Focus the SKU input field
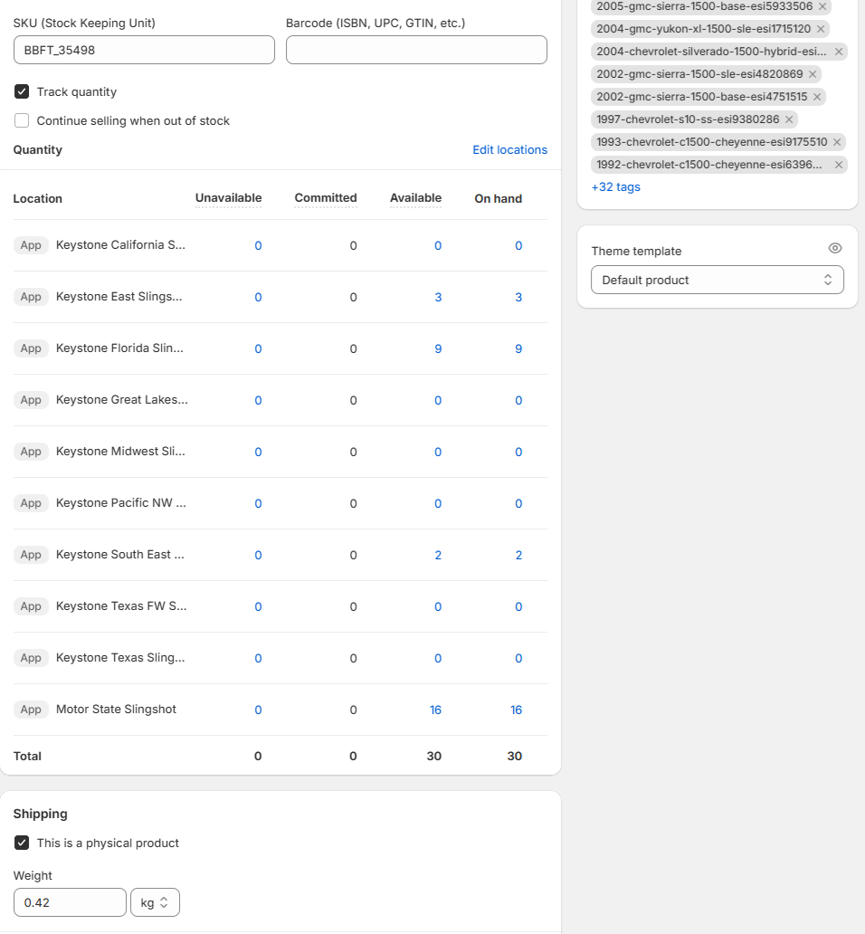 [x=144, y=50]
